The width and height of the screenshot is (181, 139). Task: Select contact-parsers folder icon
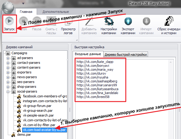[14, 63]
